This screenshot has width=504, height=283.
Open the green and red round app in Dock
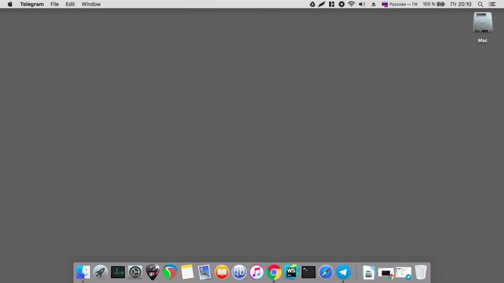[170, 272]
